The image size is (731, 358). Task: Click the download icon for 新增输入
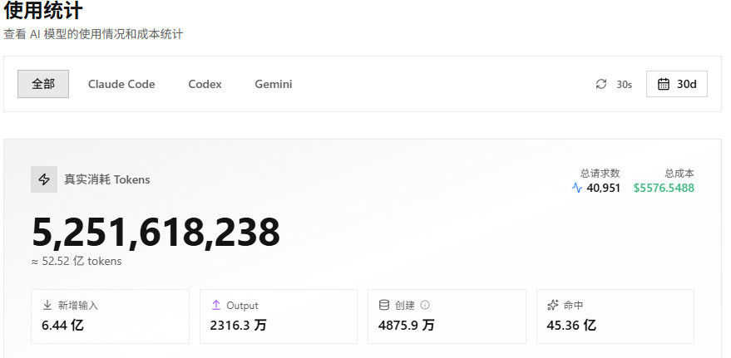pyautogui.click(x=47, y=305)
